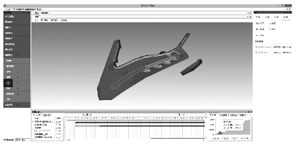
Task: Click the app icon in the title bar corner
Action: click(5, 6)
